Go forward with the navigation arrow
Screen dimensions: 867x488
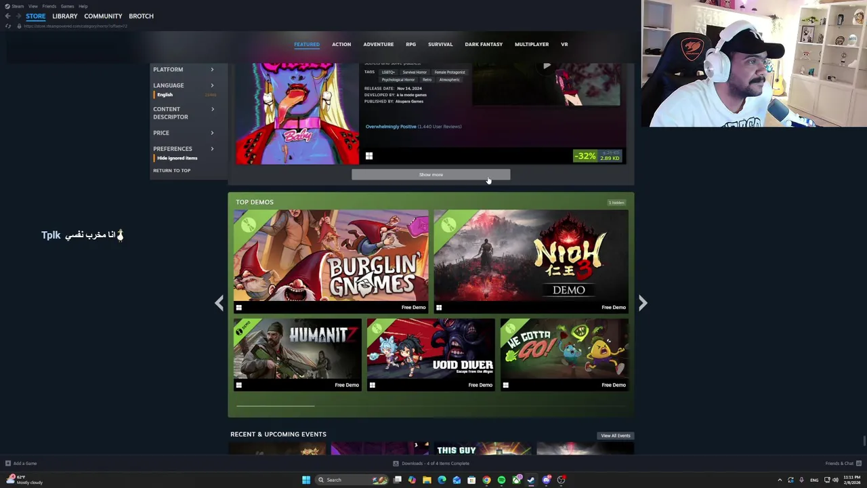pos(18,16)
